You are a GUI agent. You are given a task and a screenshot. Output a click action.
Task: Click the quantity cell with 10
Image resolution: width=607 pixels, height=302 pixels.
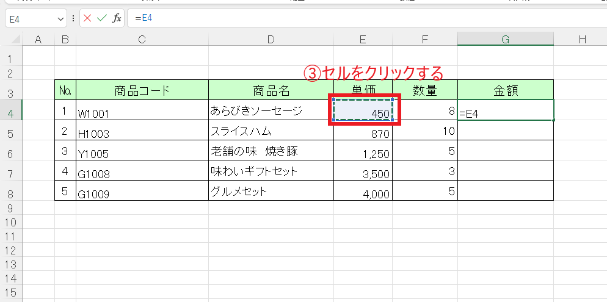pos(425,130)
